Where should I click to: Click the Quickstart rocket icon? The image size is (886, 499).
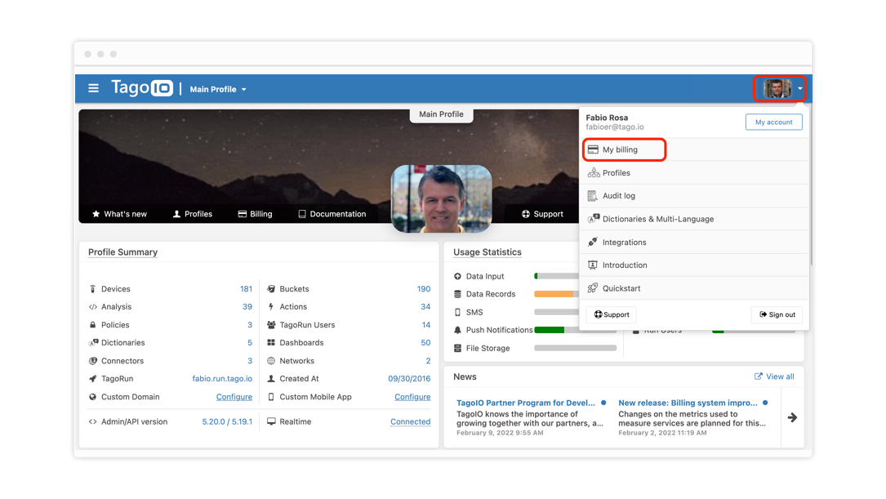(592, 288)
